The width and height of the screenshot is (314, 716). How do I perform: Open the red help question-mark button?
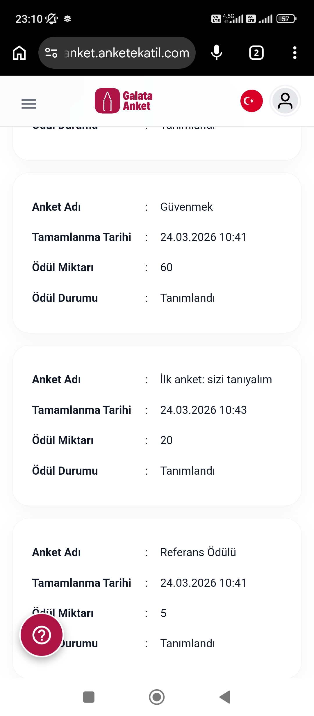(42, 635)
